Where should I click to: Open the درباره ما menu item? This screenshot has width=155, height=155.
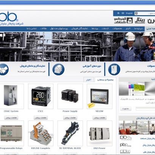138,28
